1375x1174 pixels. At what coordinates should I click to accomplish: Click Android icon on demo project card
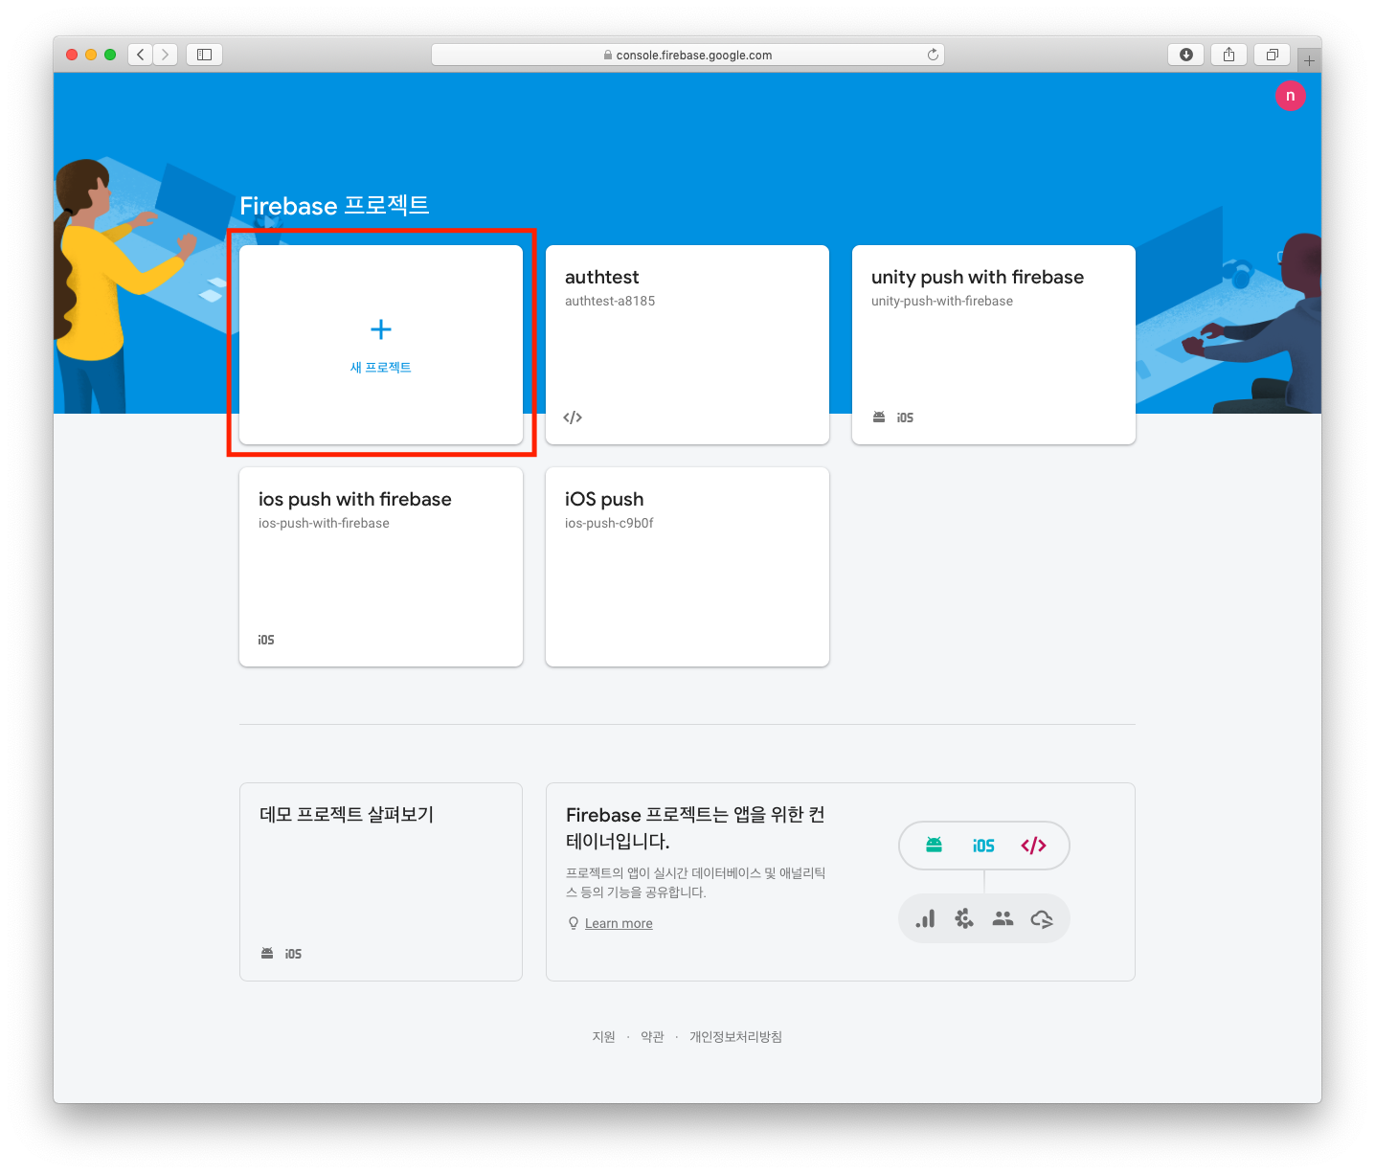click(267, 954)
